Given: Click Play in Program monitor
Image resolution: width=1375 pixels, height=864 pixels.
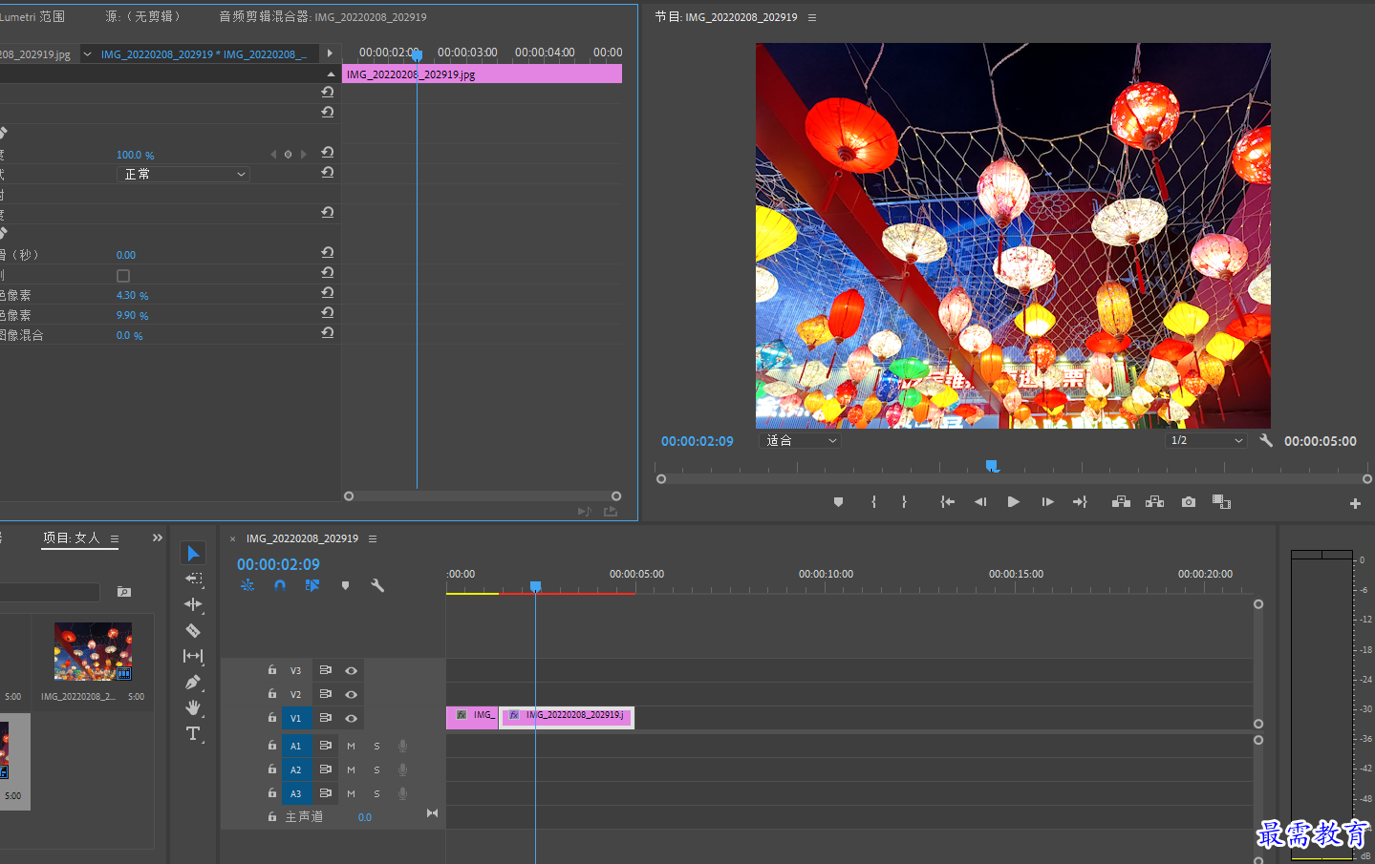Looking at the screenshot, I should [x=1014, y=502].
